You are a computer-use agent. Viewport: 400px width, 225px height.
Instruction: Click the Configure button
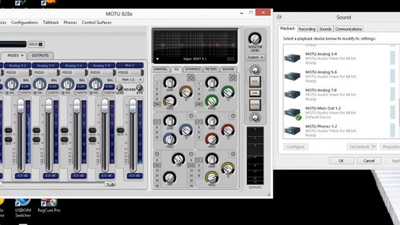coord(296,147)
